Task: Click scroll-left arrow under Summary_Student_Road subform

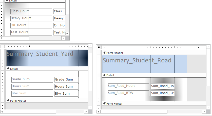Action: (98, 111)
